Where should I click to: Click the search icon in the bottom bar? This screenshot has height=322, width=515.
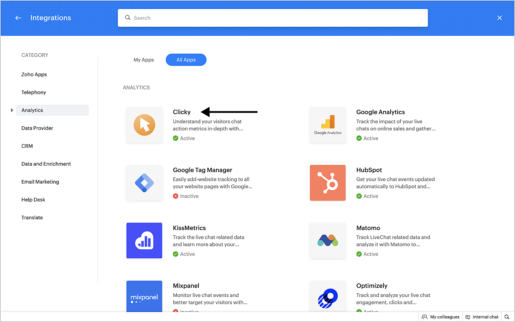(x=507, y=317)
